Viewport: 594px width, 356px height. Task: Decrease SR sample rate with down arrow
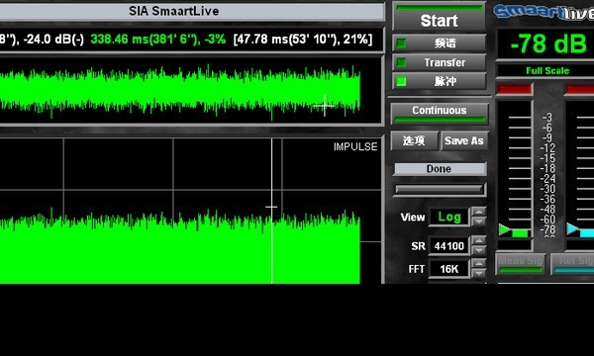tap(479, 250)
